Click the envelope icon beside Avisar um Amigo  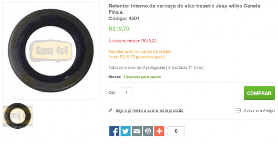pyautogui.click(x=238, y=111)
